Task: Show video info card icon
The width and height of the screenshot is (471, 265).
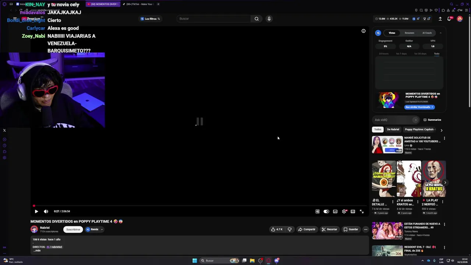Action: 364,31
